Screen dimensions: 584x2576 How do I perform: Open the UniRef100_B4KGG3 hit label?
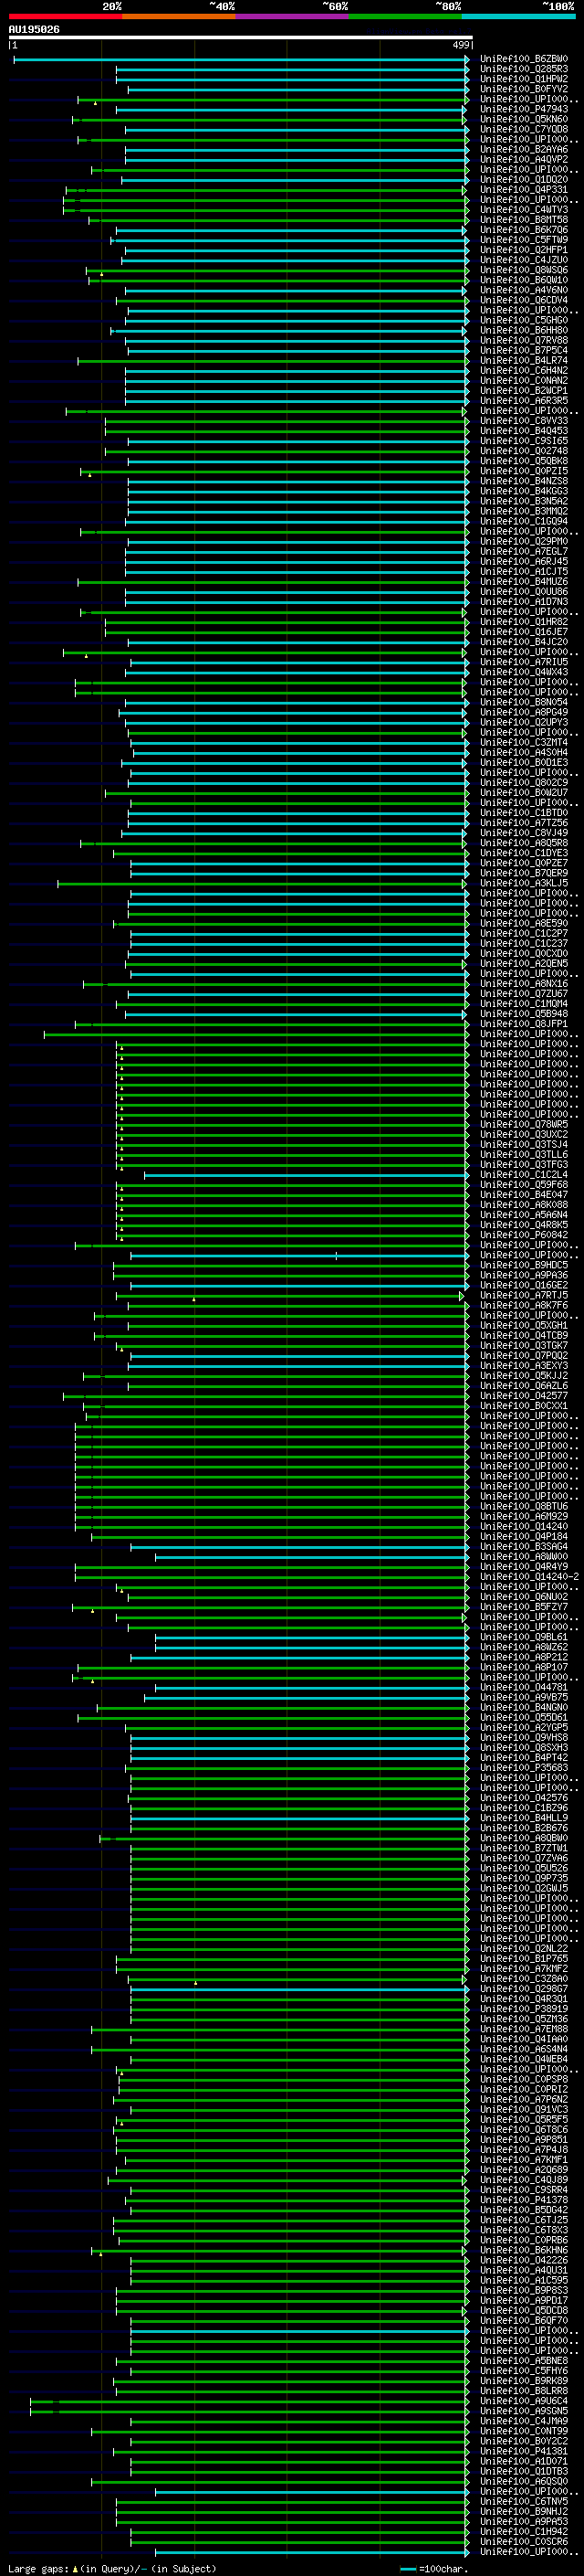pos(524,492)
